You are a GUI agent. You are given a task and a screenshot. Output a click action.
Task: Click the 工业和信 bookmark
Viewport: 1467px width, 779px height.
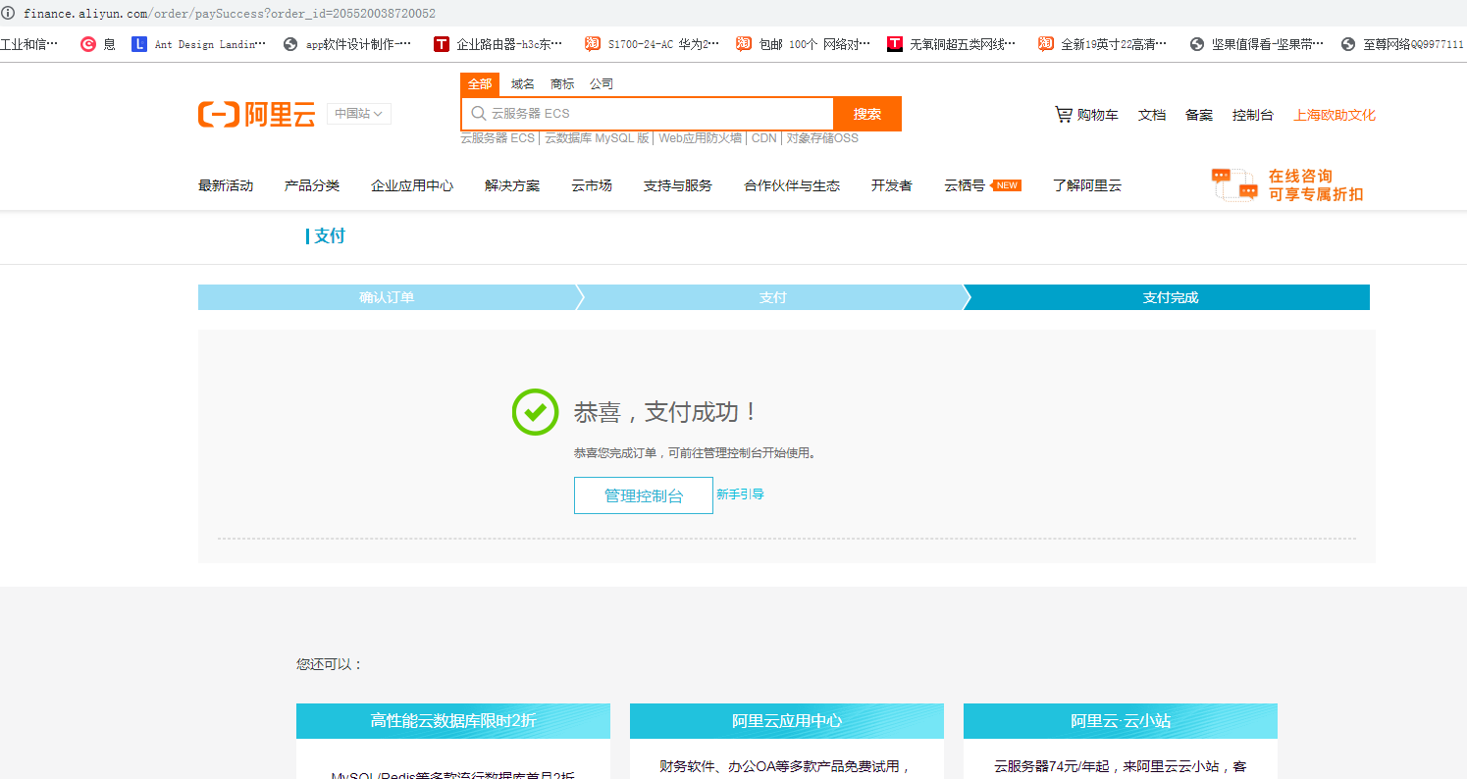[x=29, y=44]
